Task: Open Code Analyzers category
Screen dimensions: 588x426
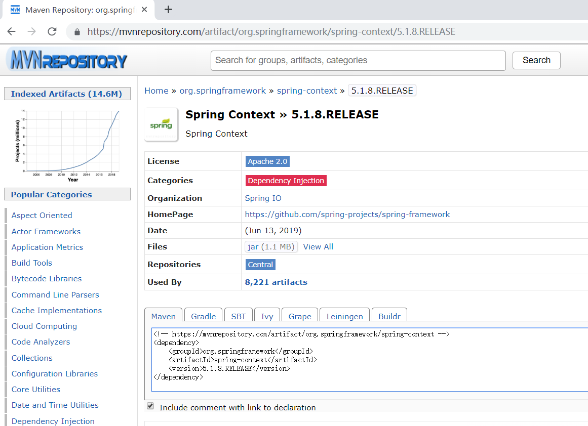Action: pos(41,342)
